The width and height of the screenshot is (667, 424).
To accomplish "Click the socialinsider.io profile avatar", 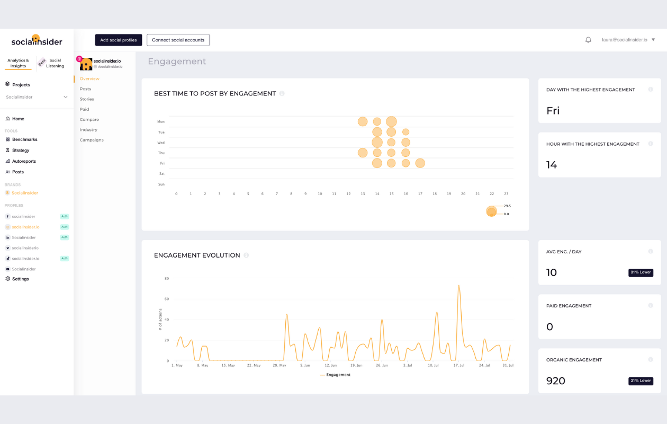I will pyautogui.click(x=86, y=64).
